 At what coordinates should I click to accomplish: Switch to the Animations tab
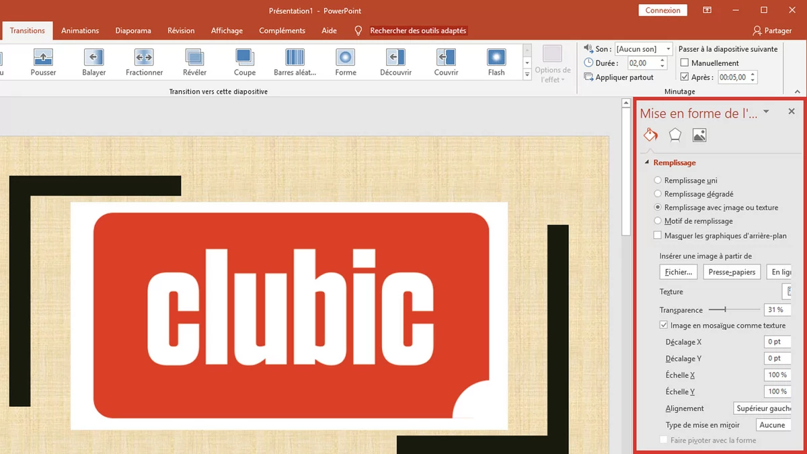tap(80, 30)
